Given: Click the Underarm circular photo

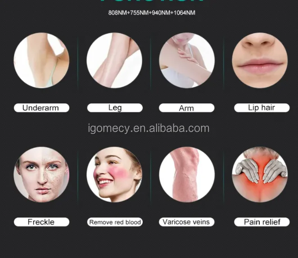Looking at the screenshot, I should tap(41, 60).
